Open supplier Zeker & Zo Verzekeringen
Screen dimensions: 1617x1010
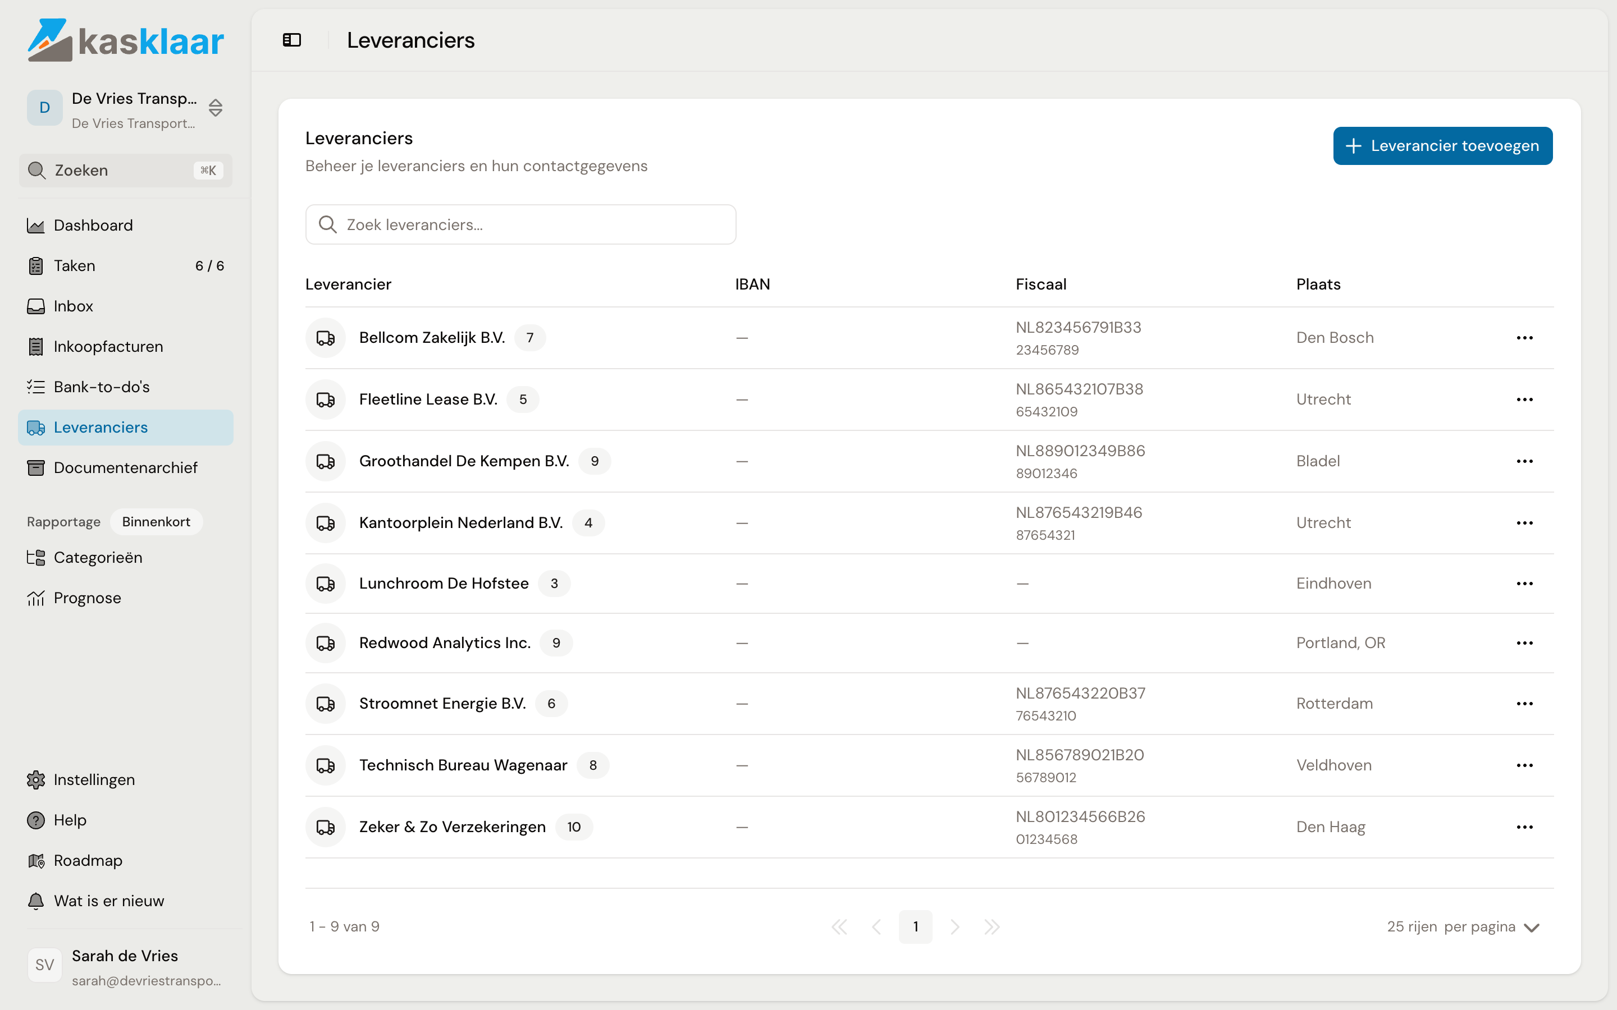(453, 827)
